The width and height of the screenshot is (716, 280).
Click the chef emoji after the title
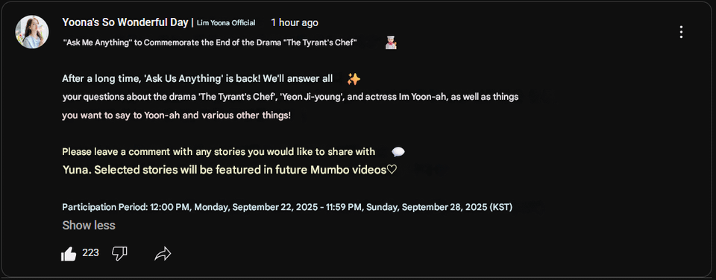[391, 43]
